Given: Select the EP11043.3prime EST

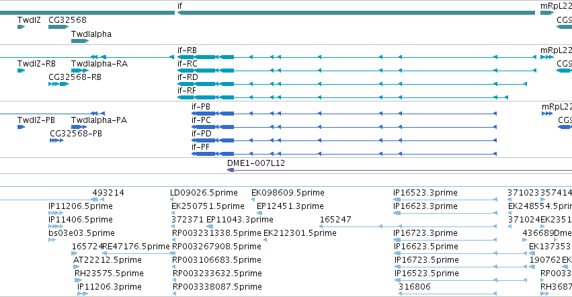Looking at the screenshot, I should pos(210,226).
